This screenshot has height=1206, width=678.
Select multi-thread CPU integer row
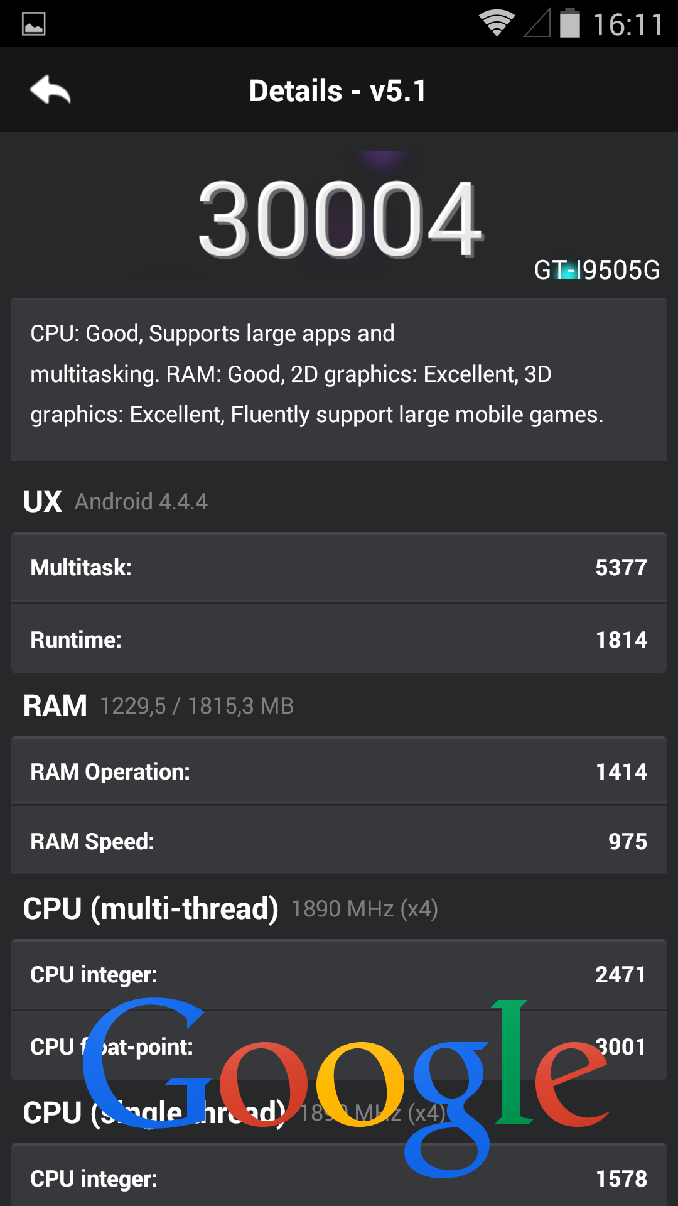pos(339,974)
